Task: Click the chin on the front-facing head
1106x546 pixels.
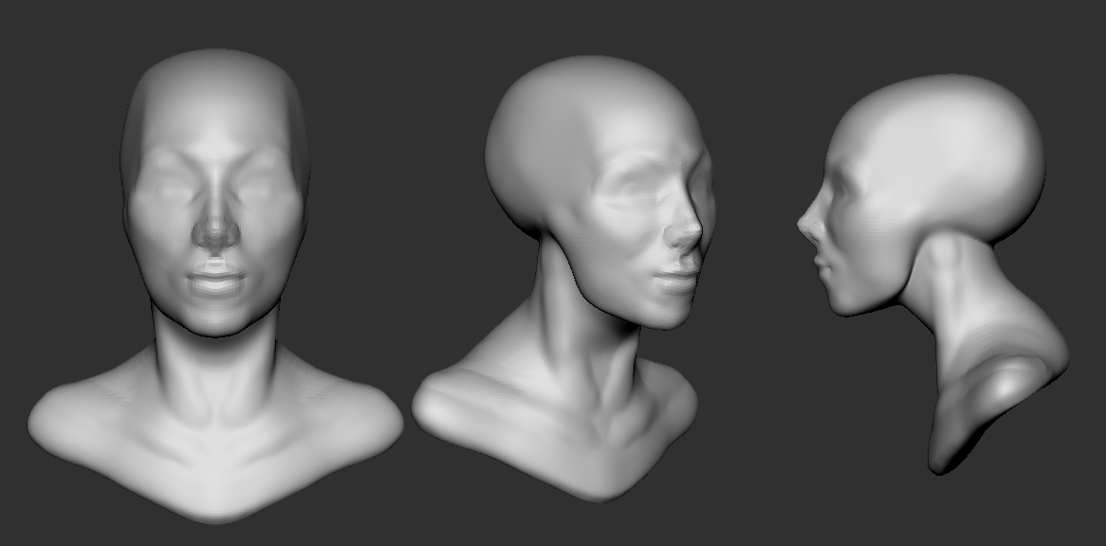Action: click(x=216, y=318)
